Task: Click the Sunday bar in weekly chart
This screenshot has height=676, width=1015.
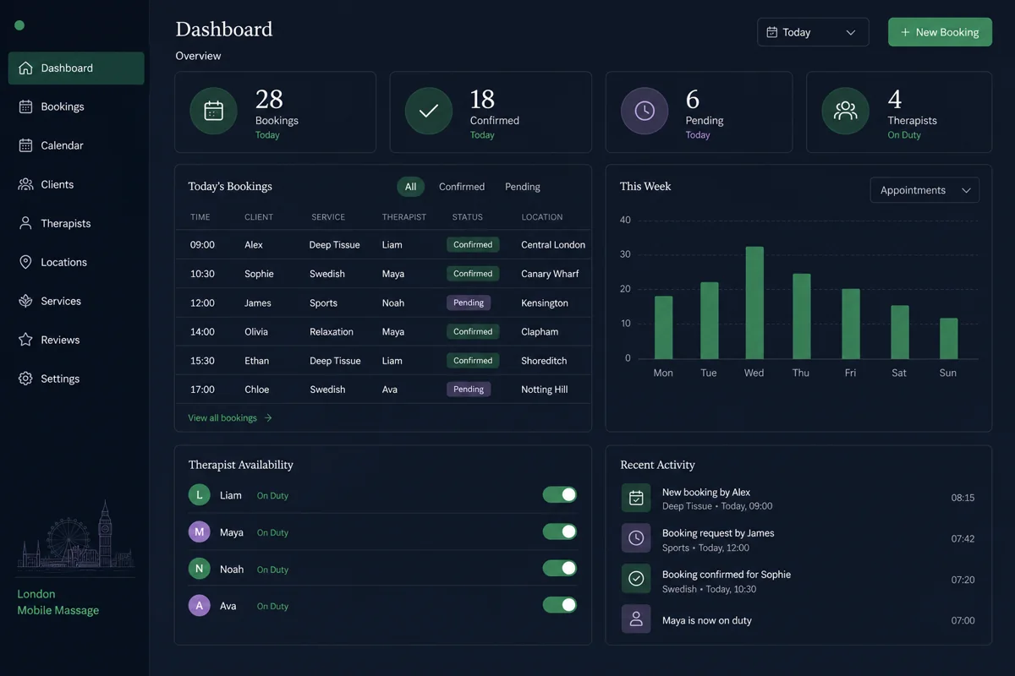Action: point(949,339)
